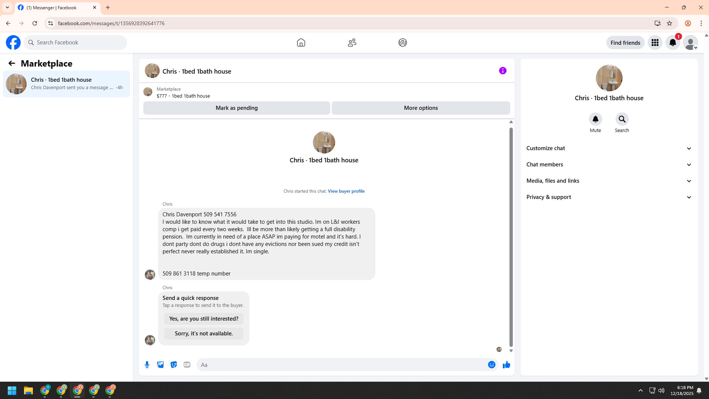
Task: Open the View buyer profile link
Action: [x=346, y=191]
